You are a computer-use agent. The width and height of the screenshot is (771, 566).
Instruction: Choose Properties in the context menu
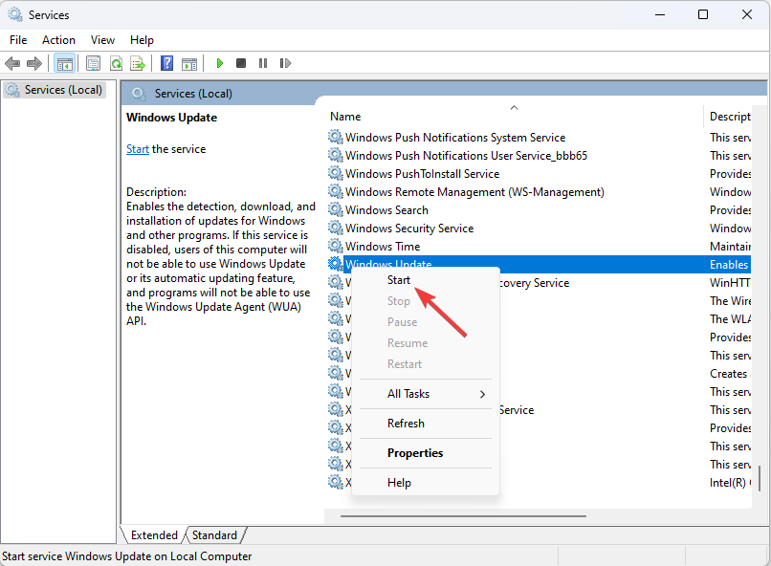pyautogui.click(x=426, y=453)
